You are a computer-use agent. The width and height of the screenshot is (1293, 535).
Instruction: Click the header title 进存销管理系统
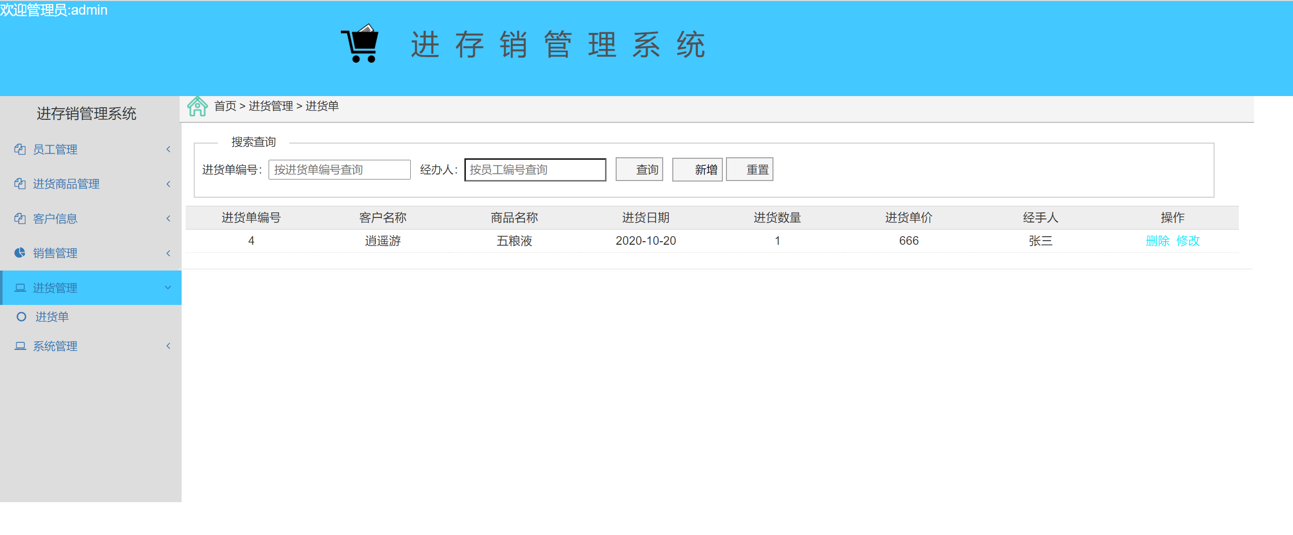(557, 44)
